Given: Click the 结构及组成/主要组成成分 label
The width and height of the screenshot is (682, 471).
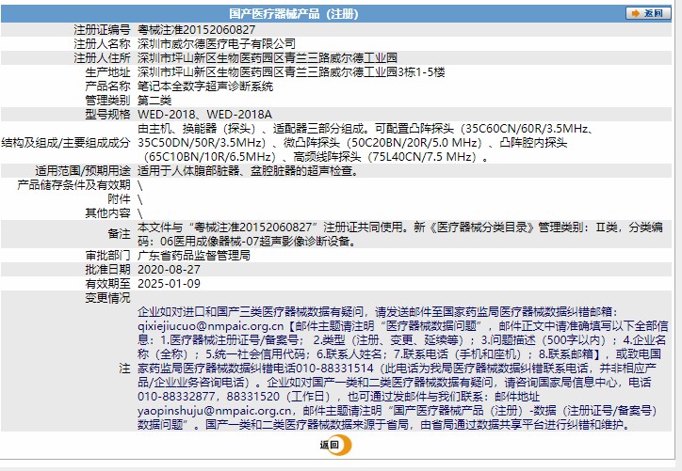Looking at the screenshot, I should [x=66, y=143].
